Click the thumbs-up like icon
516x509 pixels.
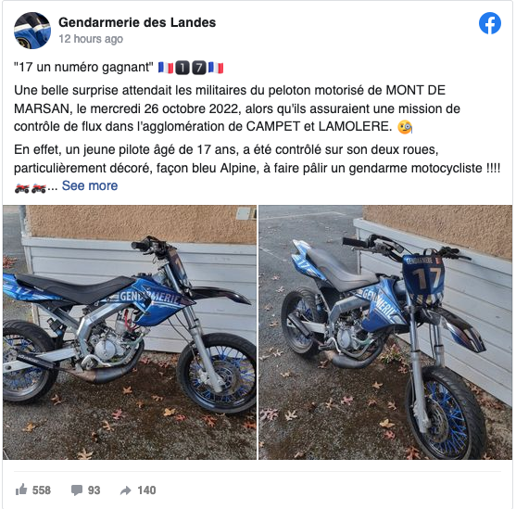point(21,490)
